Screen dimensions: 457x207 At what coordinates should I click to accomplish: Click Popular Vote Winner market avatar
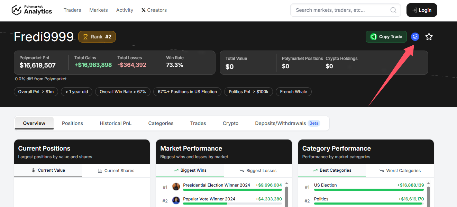point(176,200)
